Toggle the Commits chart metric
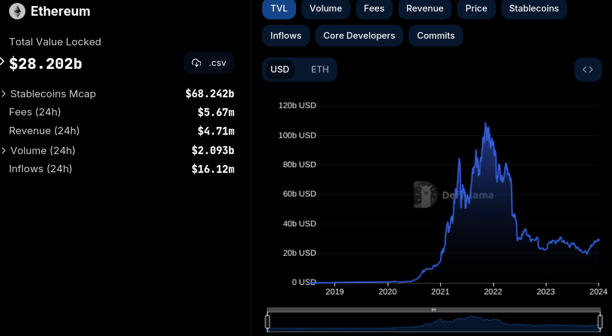Image resolution: width=612 pixels, height=336 pixels. 436,36
